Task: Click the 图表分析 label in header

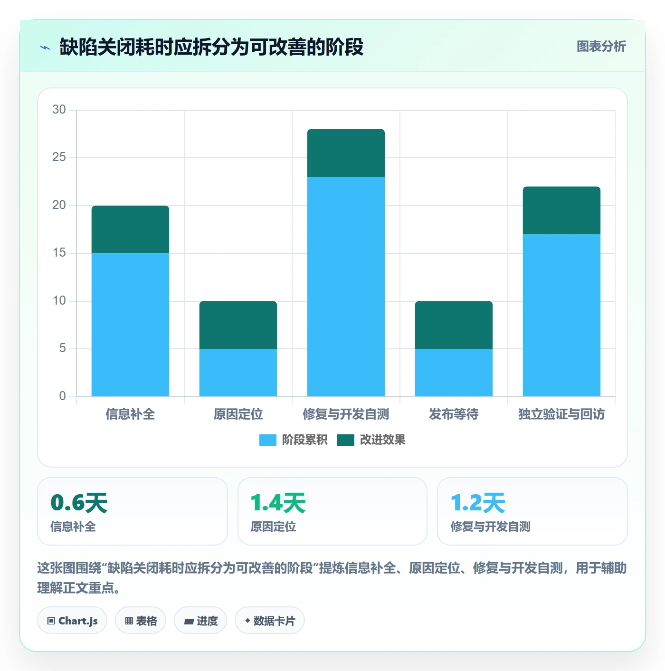Action: [x=601, y=47]
